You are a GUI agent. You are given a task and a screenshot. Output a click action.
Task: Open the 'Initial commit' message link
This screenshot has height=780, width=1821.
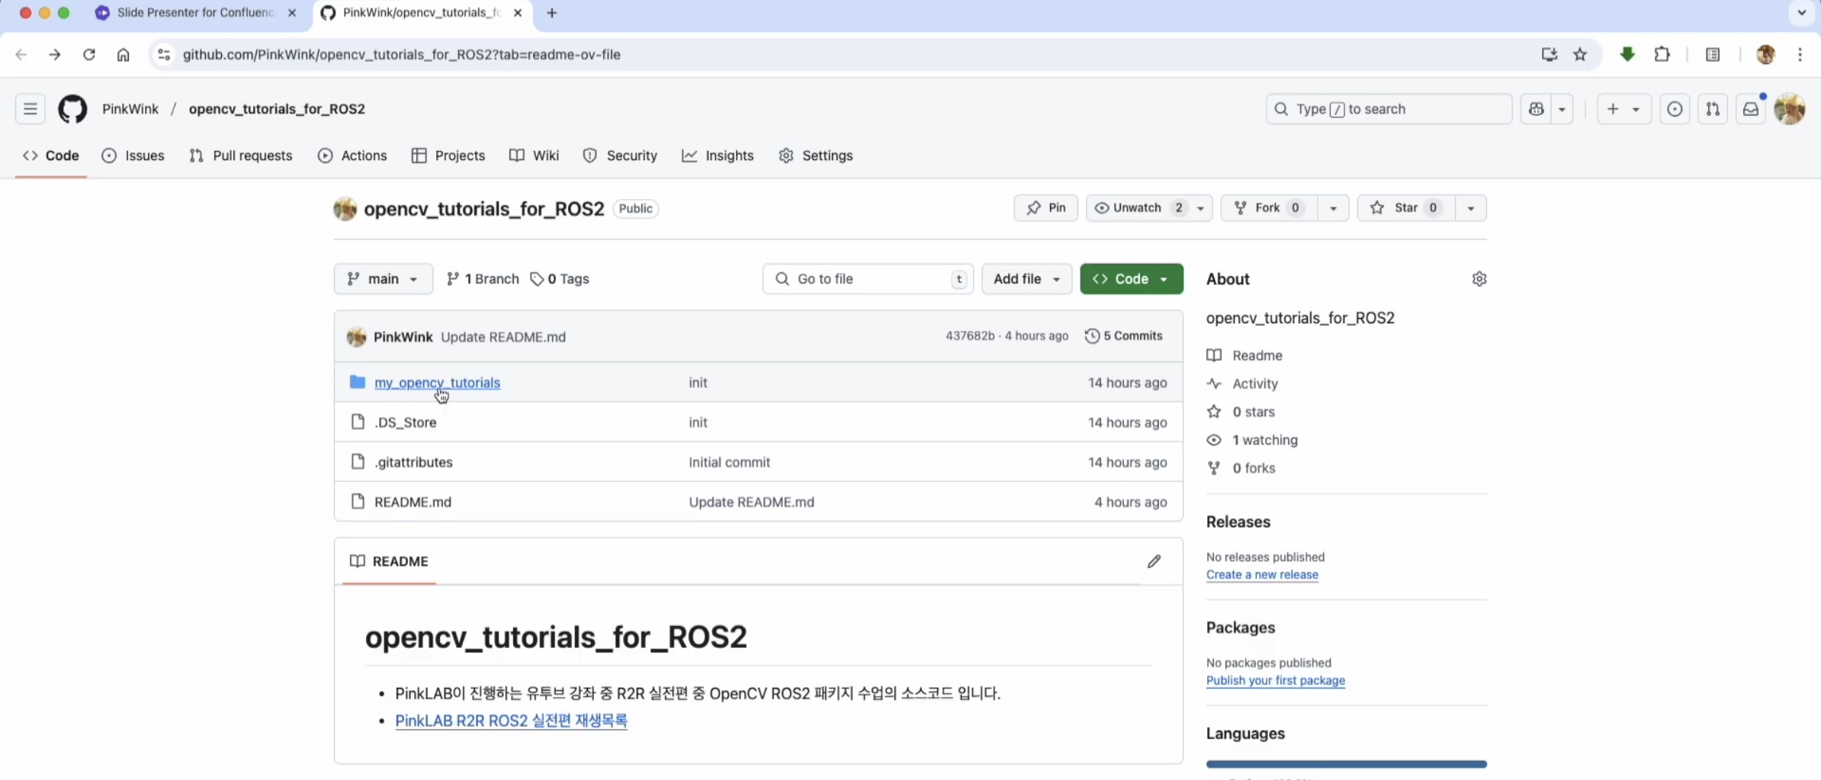pyautogui.click(x=729, y=462)
